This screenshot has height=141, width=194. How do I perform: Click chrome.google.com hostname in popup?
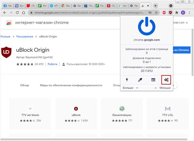click(147, 40)
